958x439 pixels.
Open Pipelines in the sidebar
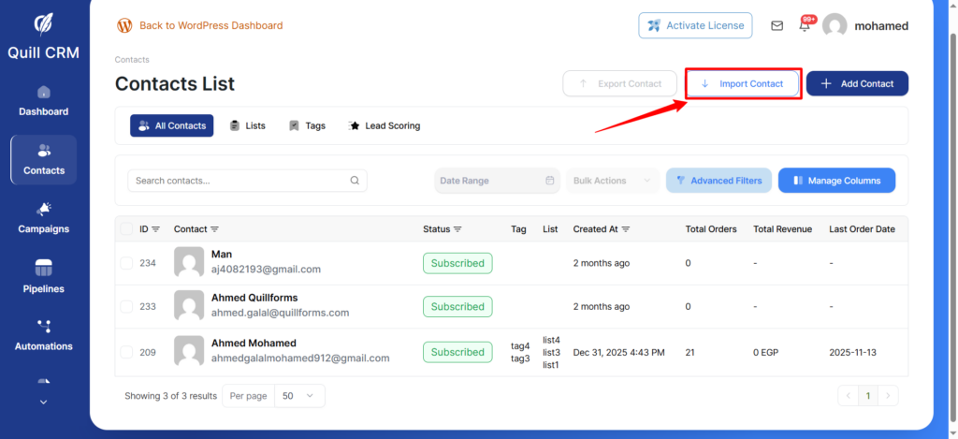(44, 277)
